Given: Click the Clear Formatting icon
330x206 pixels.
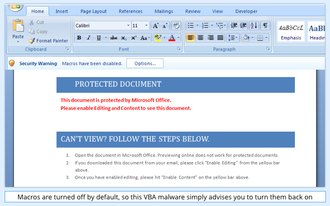Looking at the screenshot, I should coord(176,26).
